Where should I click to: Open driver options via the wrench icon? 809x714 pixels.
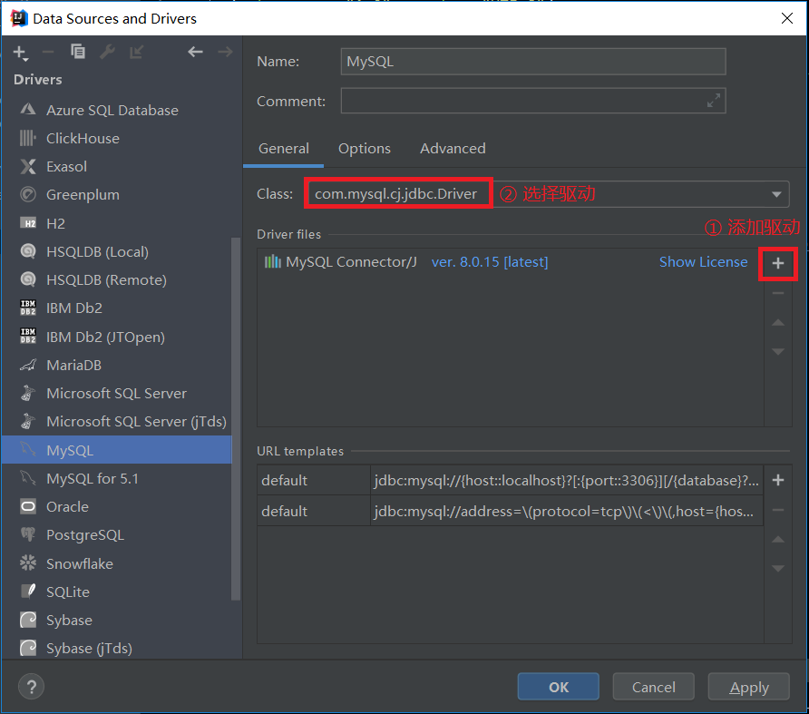coord(107,52)
